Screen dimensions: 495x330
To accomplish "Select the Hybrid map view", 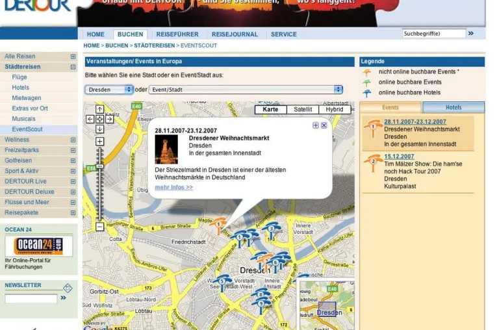I will click(335, 110).
